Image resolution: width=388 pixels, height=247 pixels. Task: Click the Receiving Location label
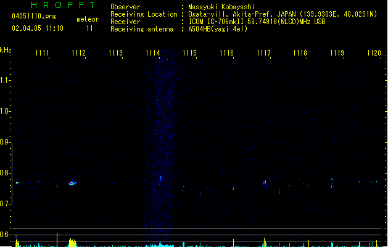[144, 14]
